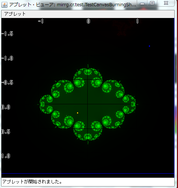Screen dimensions: 178x188
Task: Click the y-axis label 1.0
Action: 6,156
